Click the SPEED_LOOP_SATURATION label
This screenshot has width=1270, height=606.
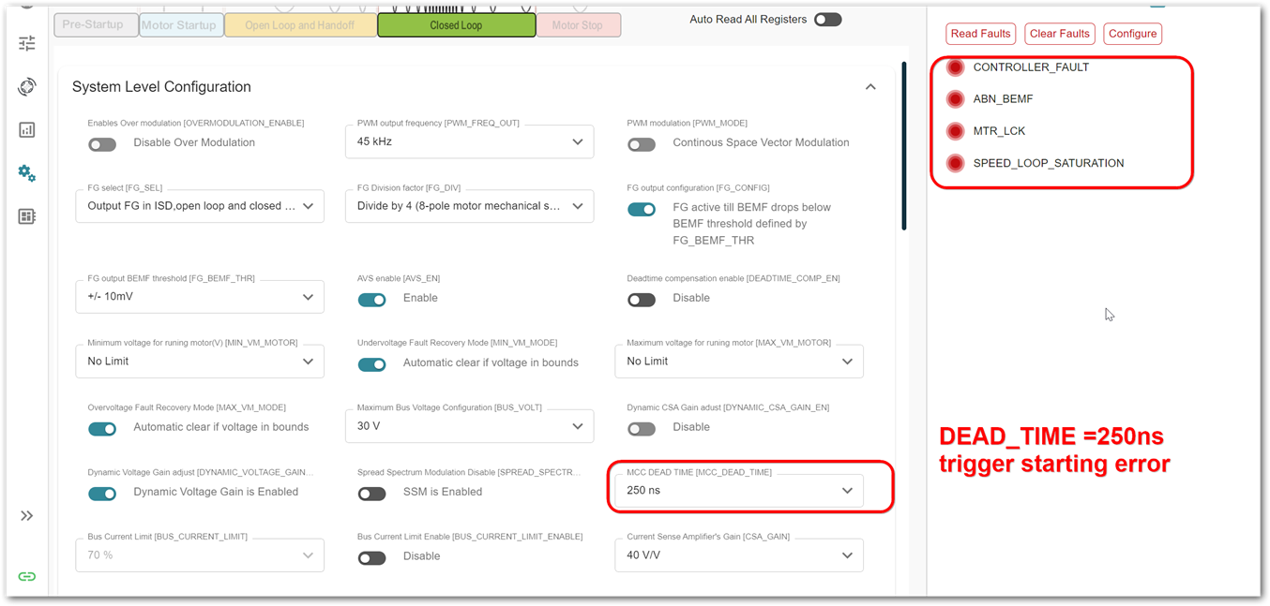click(x=1049, y=163)
